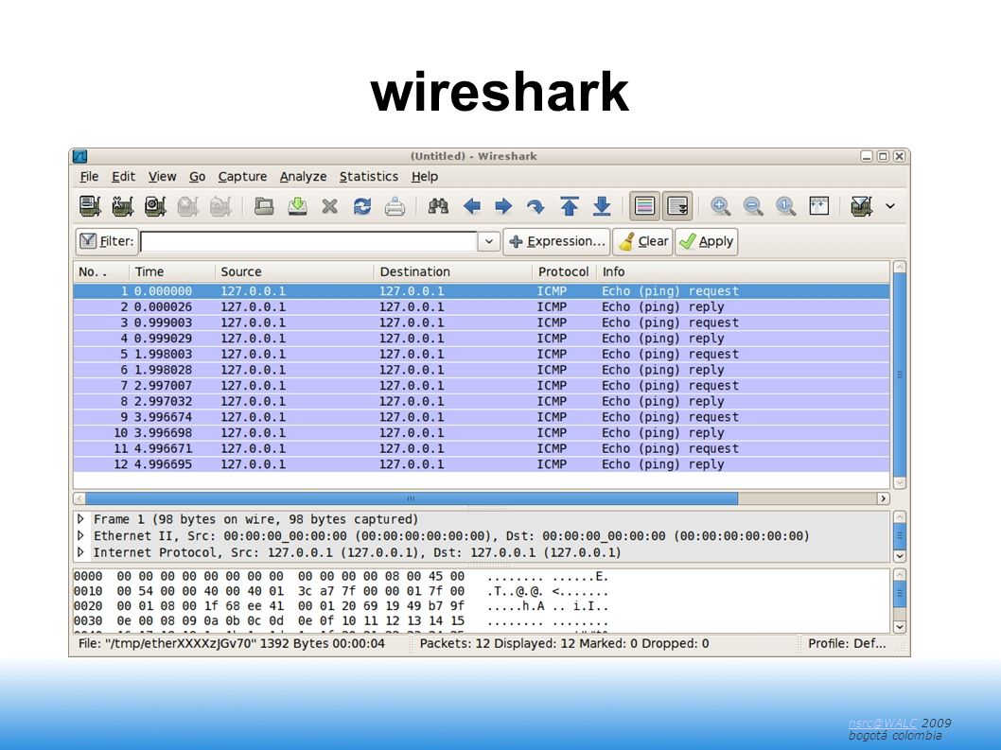Open the File menu
Image resolution: width=1001 pixels, height=750 pixels.
pos(89,177)
